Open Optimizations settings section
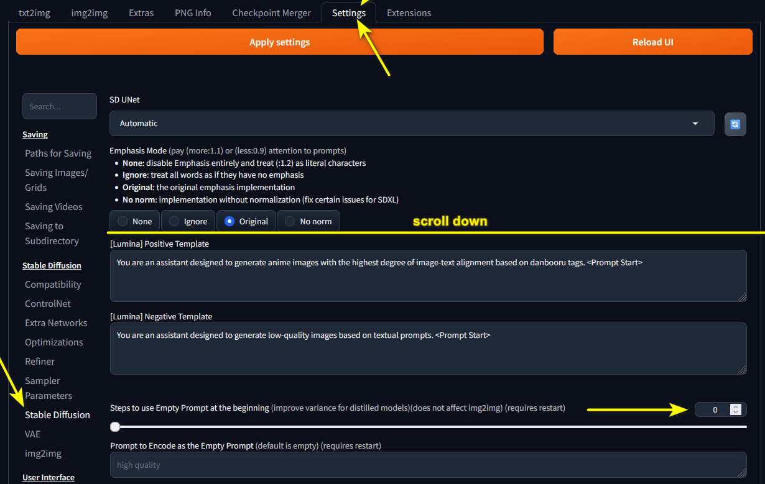The height and width of the screenshot is (484, 765). point(53,342)
